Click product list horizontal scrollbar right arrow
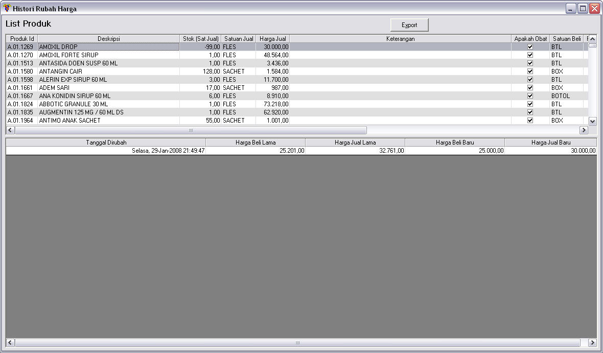 [x=584, y=130]
